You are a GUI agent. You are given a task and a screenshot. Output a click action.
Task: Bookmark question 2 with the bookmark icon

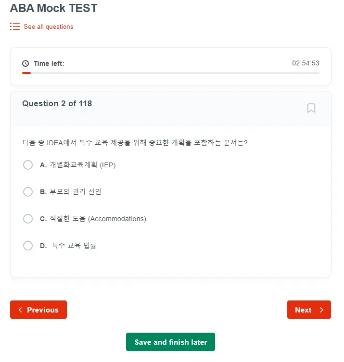(311, 108)
